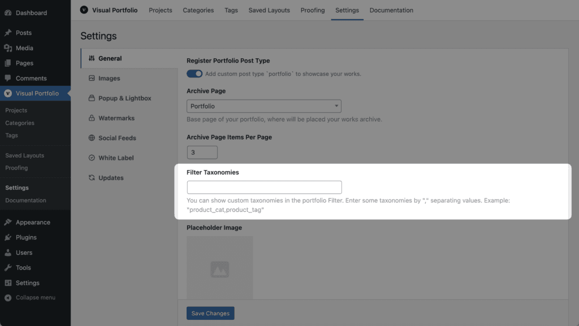Screen dimensions: 579x326
Task: Open the Images settings section icon
Action: (x=92, y=78)
